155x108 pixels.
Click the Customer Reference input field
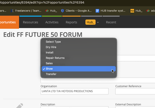pyautogui.click(x=135, y=91)
